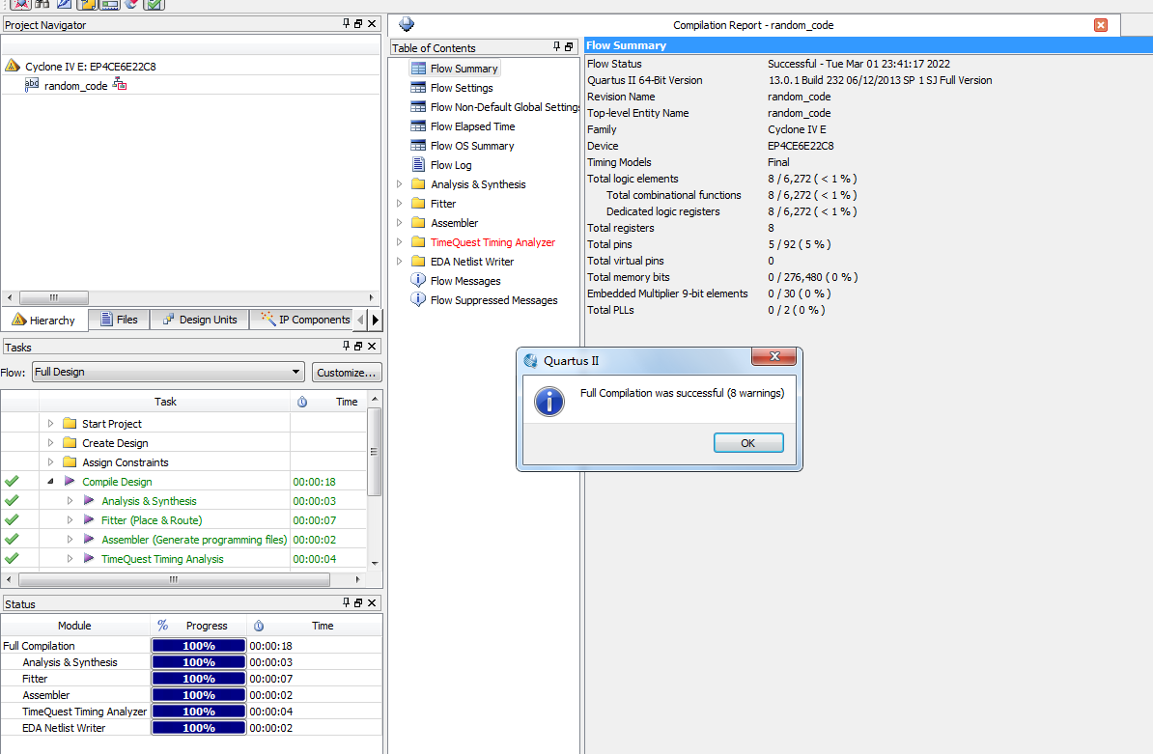Expand the Analysis & Synthesis report folder
Screen dimensions: 1153x754
[x=400, y=184]
